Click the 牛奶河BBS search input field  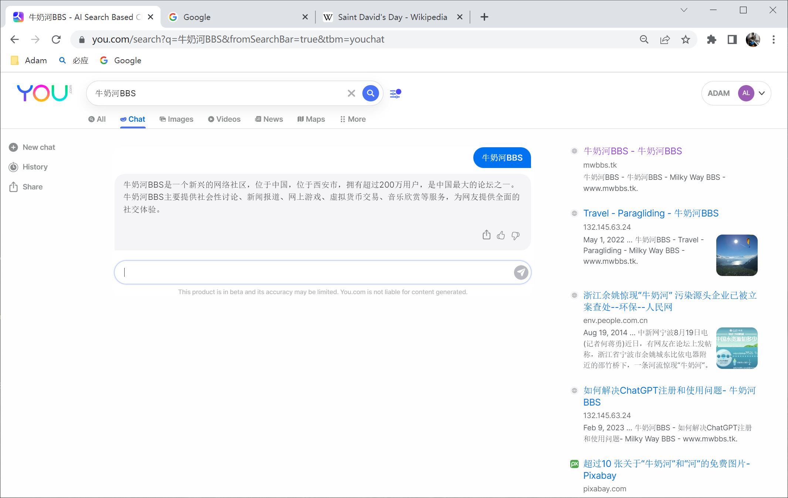pos(218,93)
